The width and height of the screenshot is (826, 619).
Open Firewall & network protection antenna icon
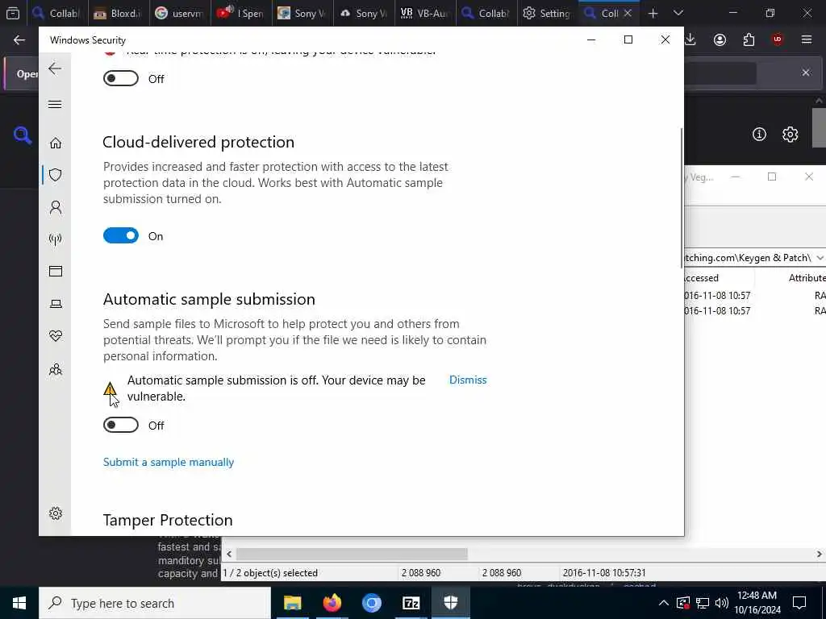point(56,239)
